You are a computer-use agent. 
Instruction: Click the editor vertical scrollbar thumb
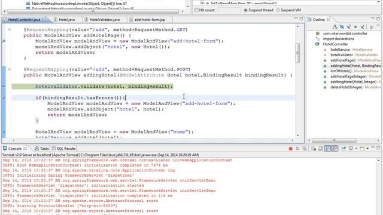click(297, 53)
